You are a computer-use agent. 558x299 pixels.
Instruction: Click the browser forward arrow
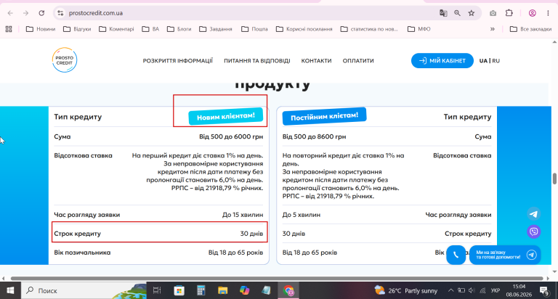pyautogui.click(x=25, y=13)
